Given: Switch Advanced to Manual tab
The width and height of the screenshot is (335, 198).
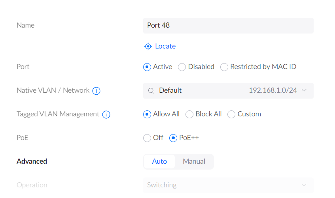Looking at the screenshot, I should tap(194, 162).
